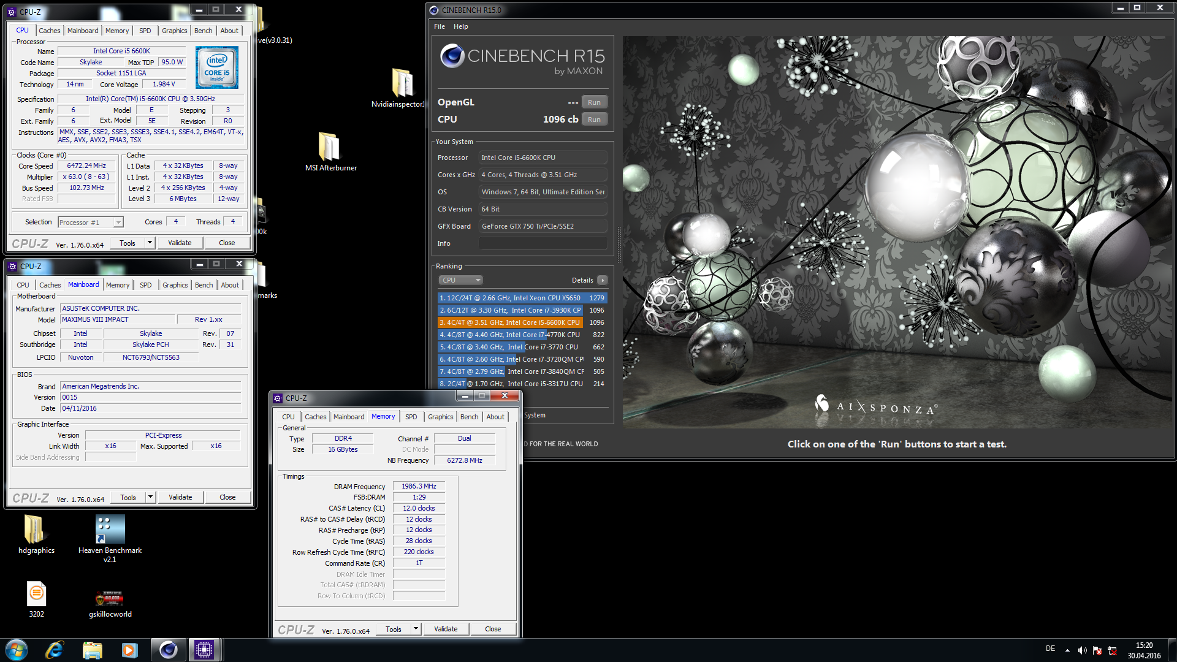Open Bench tab in top CPU-Z window

[x=203, y=31]
